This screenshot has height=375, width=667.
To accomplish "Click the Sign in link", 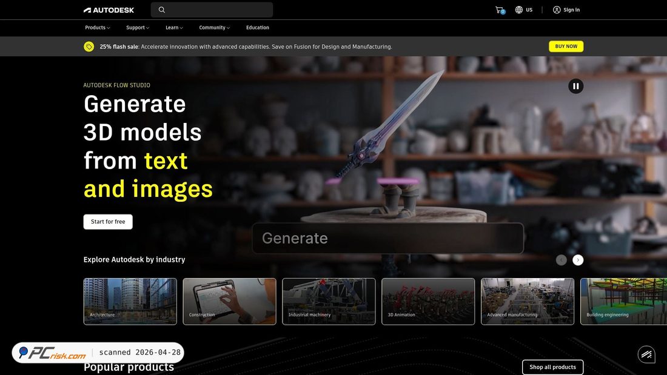I will 571,10.
